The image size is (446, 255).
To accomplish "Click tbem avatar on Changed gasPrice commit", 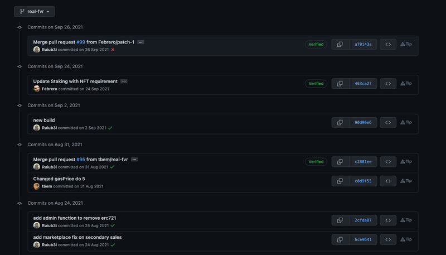I will point(37,186).
